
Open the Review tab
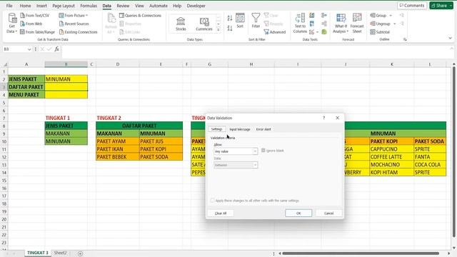pos(123,6)
